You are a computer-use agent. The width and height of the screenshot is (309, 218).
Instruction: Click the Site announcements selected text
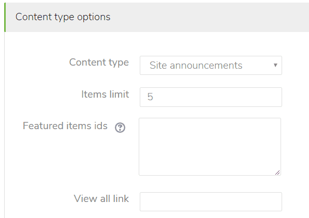coord(196,65)
